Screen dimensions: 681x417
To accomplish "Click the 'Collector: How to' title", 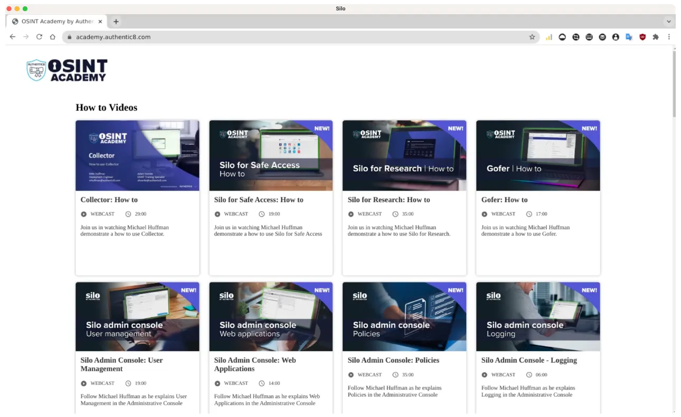I will coord(109,200).
